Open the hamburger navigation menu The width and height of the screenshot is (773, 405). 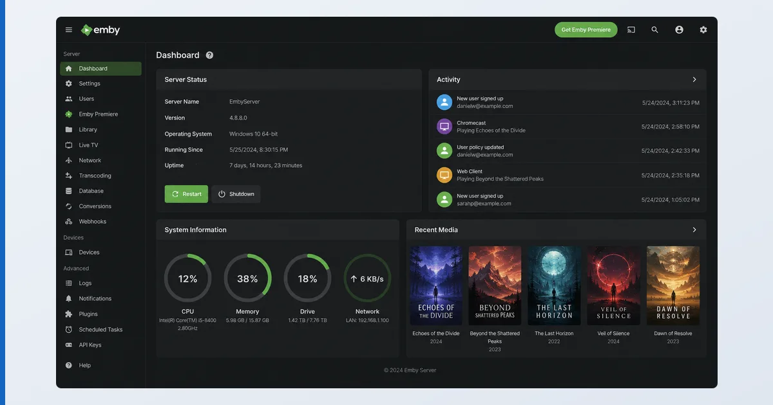click(69, 30)
